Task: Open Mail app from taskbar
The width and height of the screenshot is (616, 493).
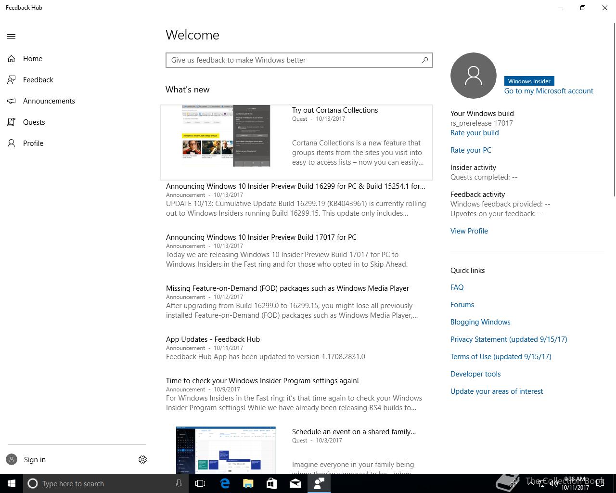Action: (295, 483)
